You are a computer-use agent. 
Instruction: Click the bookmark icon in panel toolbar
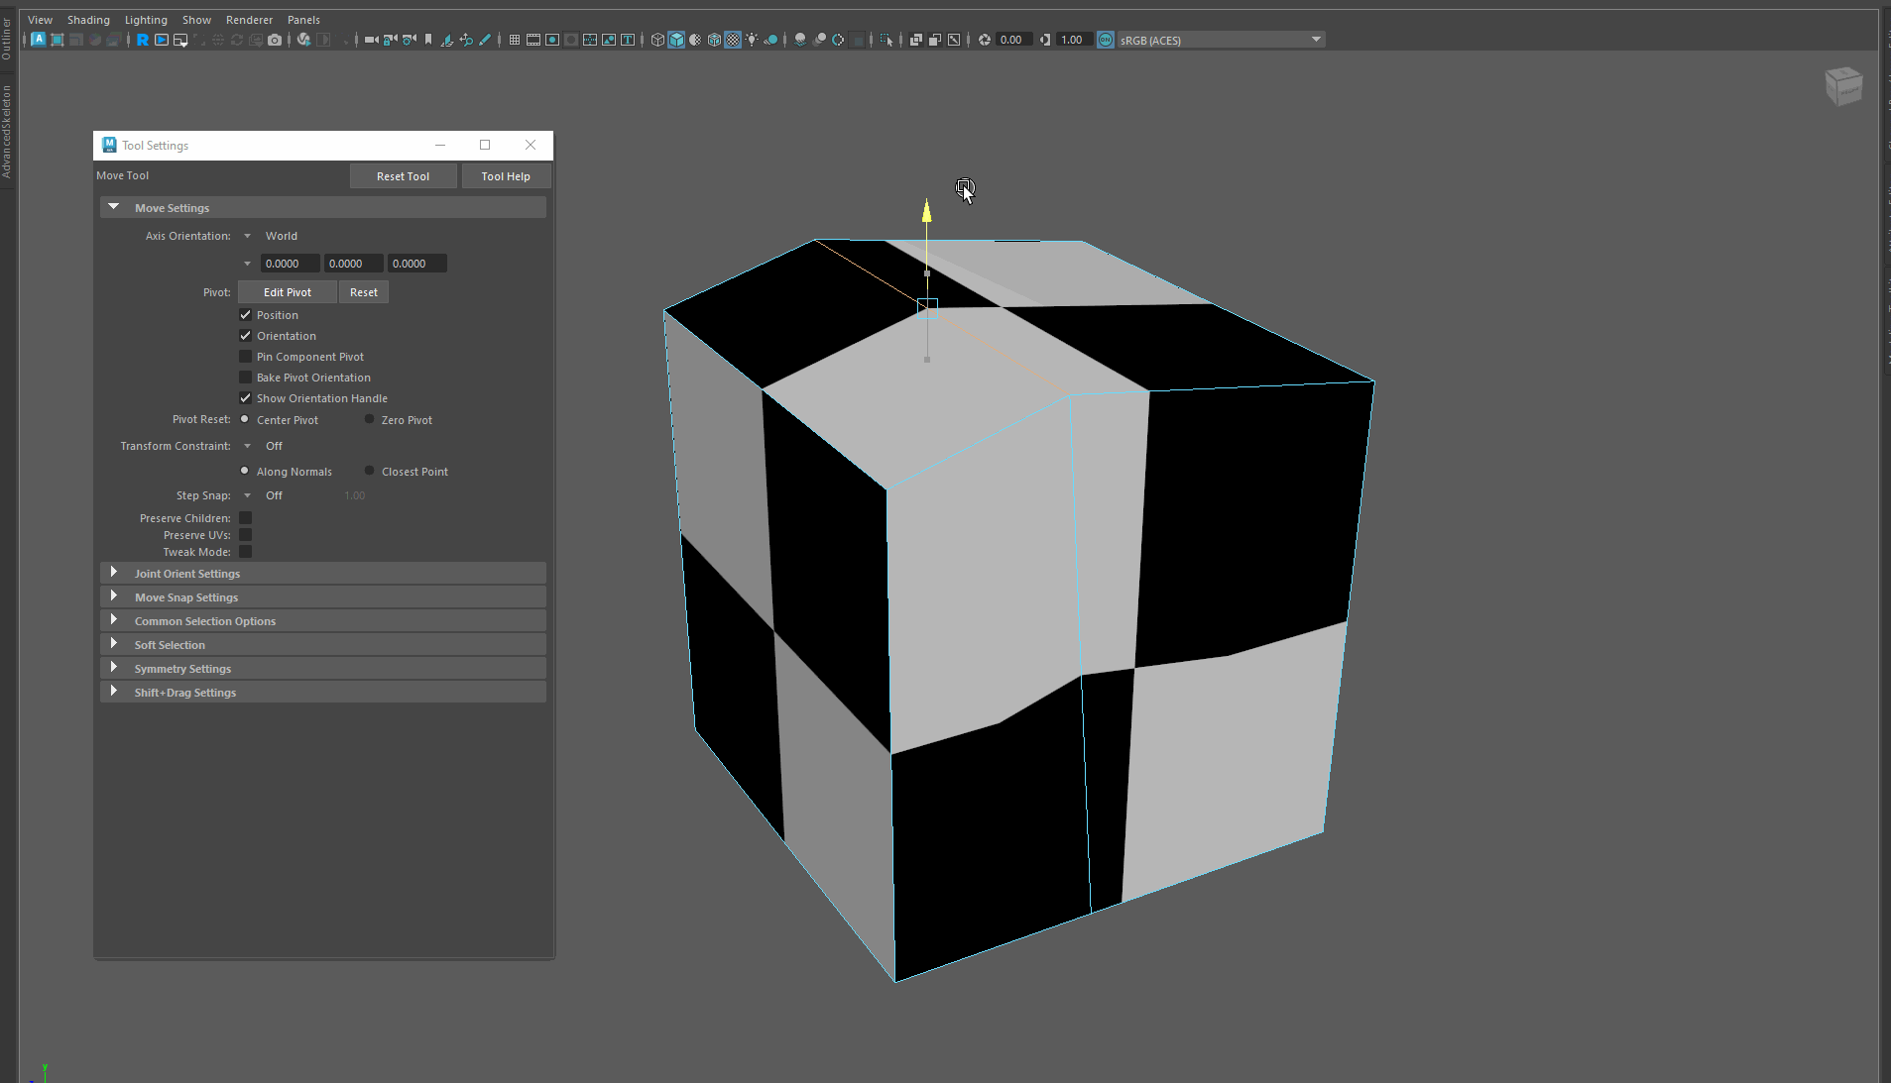tap(428, 40)
